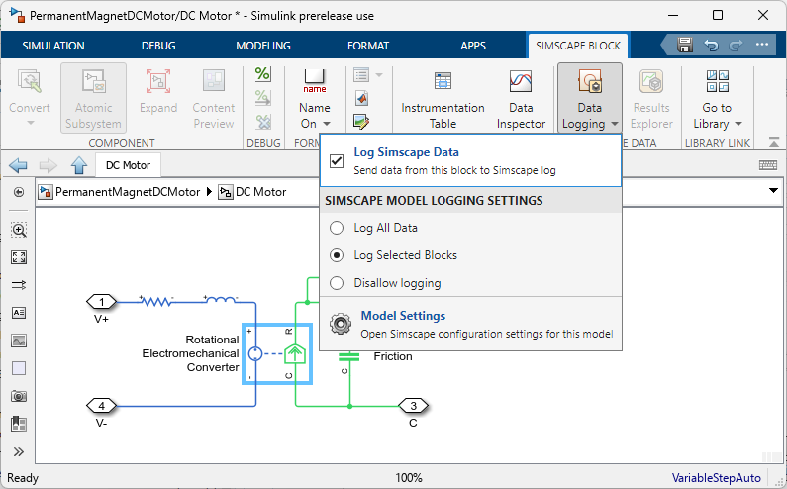787x489 pixels.
Task: Select the Rotational Electromechanical Converter block
Action: (277, 354)
